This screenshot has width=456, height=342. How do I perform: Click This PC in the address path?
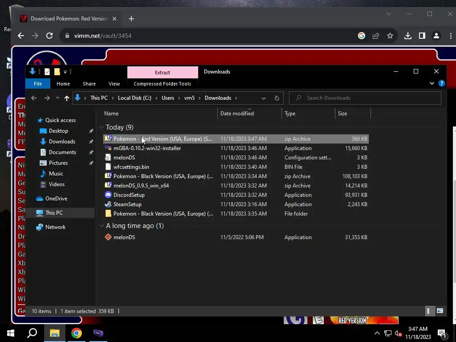[99, 98]
